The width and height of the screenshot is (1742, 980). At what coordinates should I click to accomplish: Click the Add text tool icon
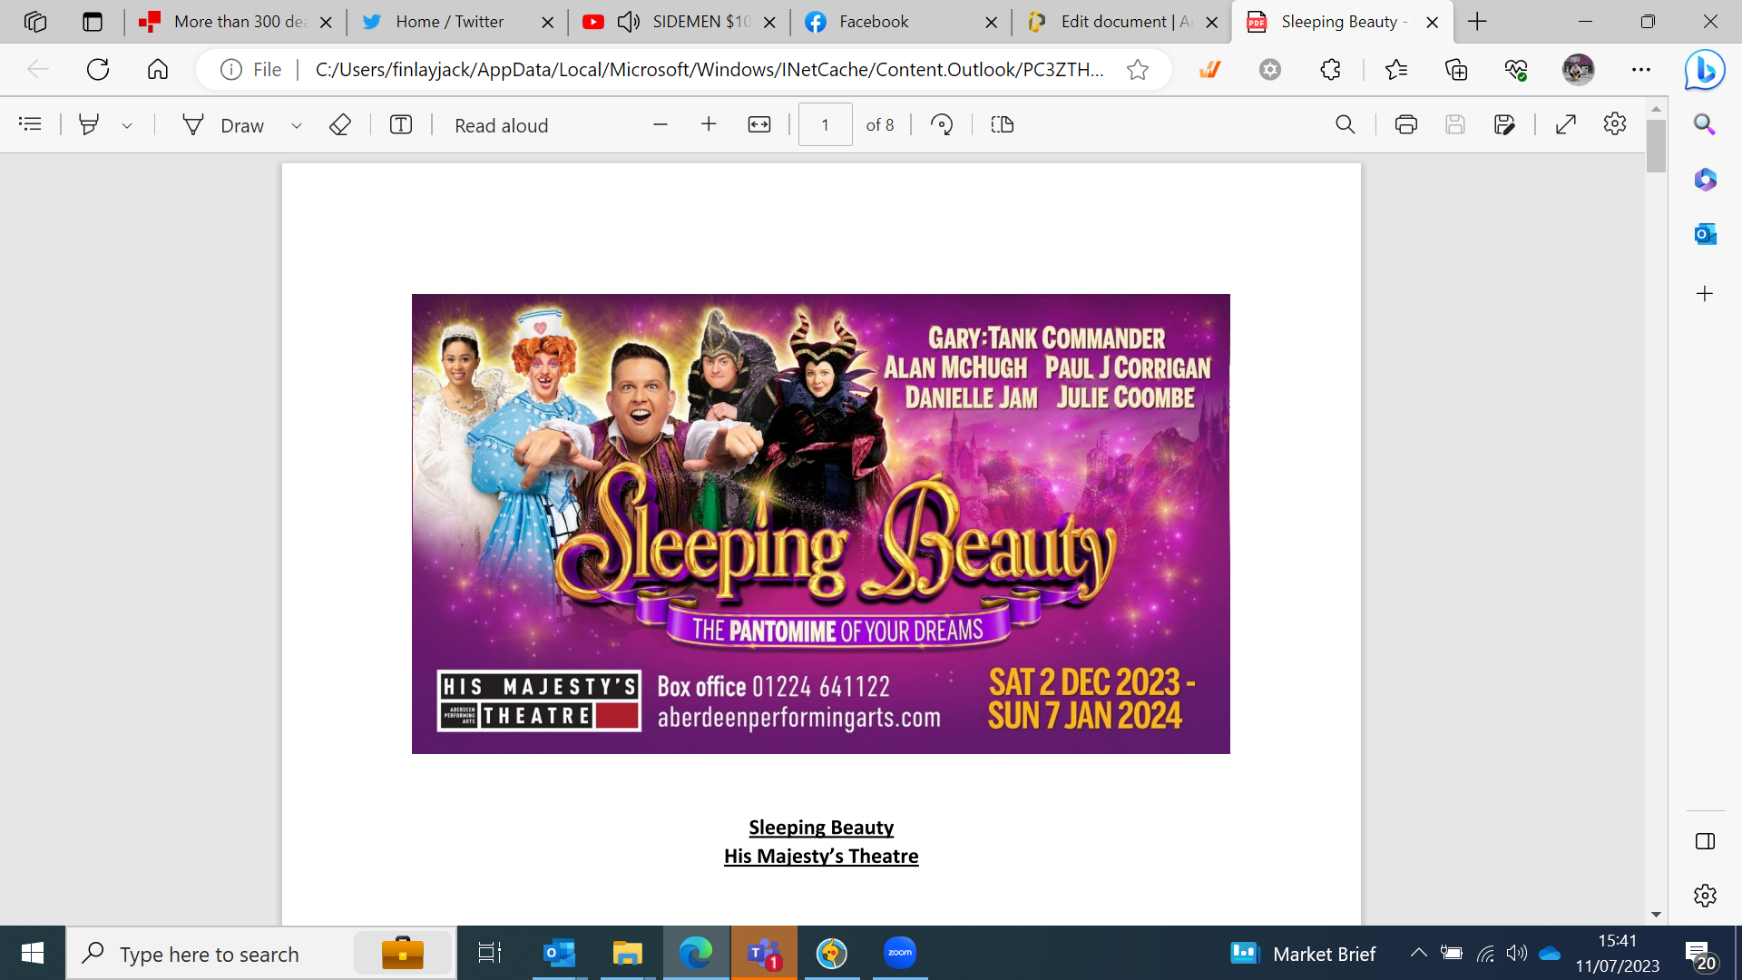[x=401, y=124]
